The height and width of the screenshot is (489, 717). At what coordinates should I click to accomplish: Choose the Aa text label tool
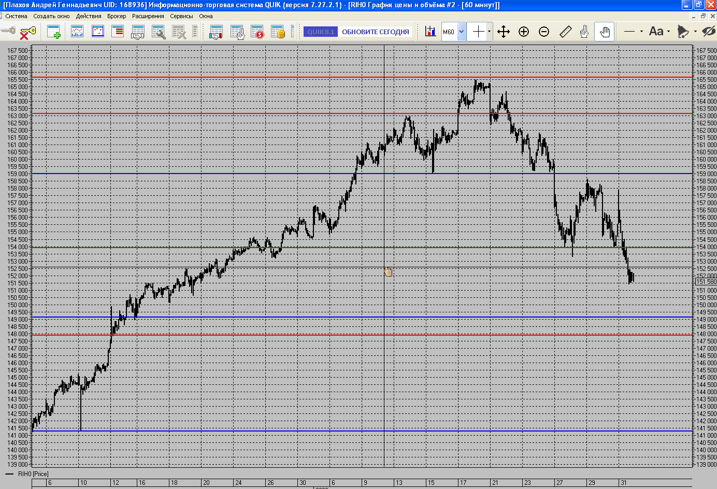[656, 32]
